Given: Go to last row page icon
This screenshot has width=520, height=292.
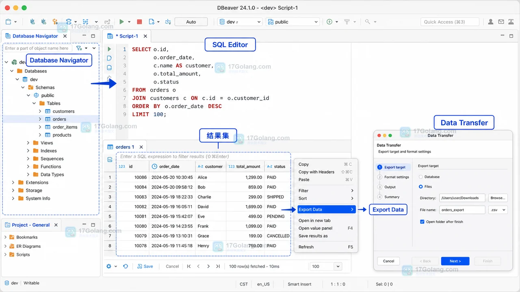Looking at the screenshot, I should (218, 266).
